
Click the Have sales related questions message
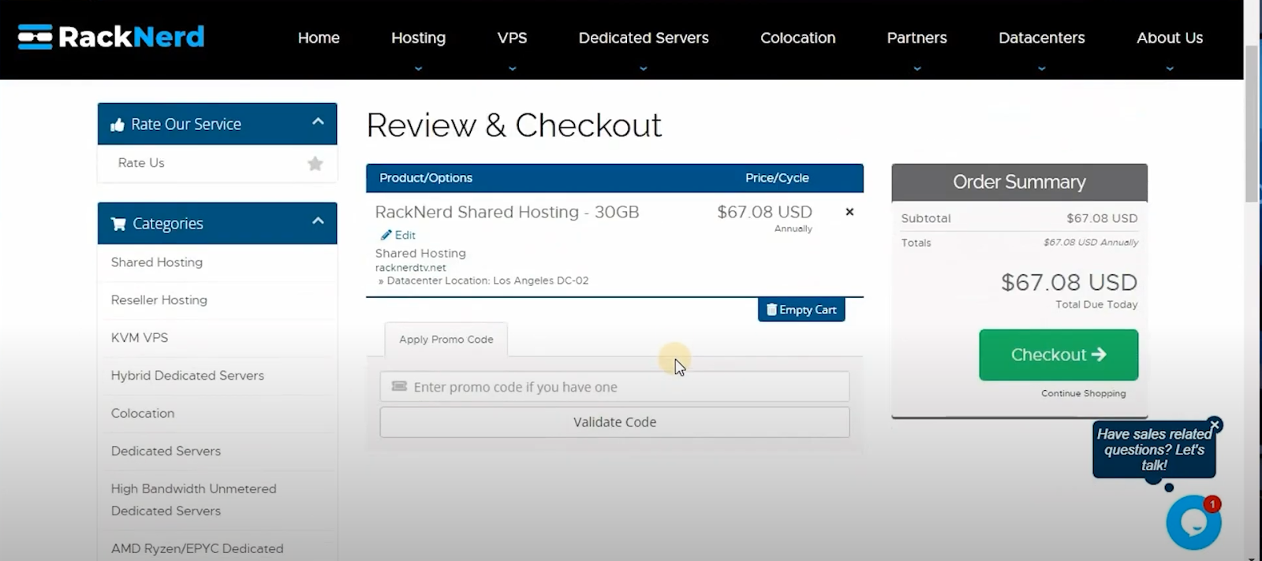(1154, 449)
